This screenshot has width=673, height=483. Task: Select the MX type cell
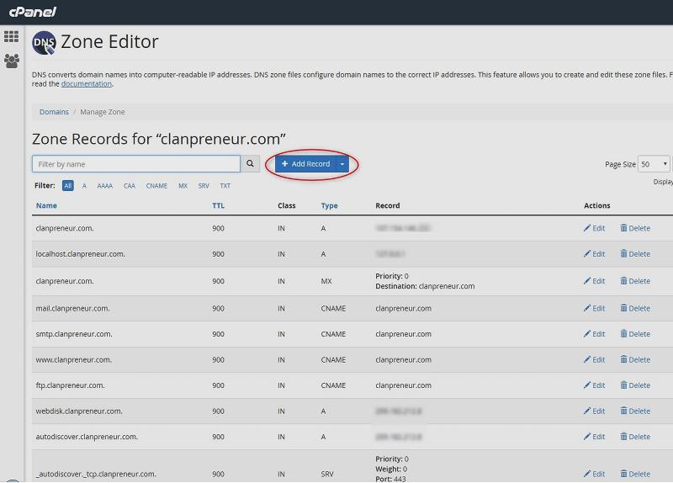326,281
